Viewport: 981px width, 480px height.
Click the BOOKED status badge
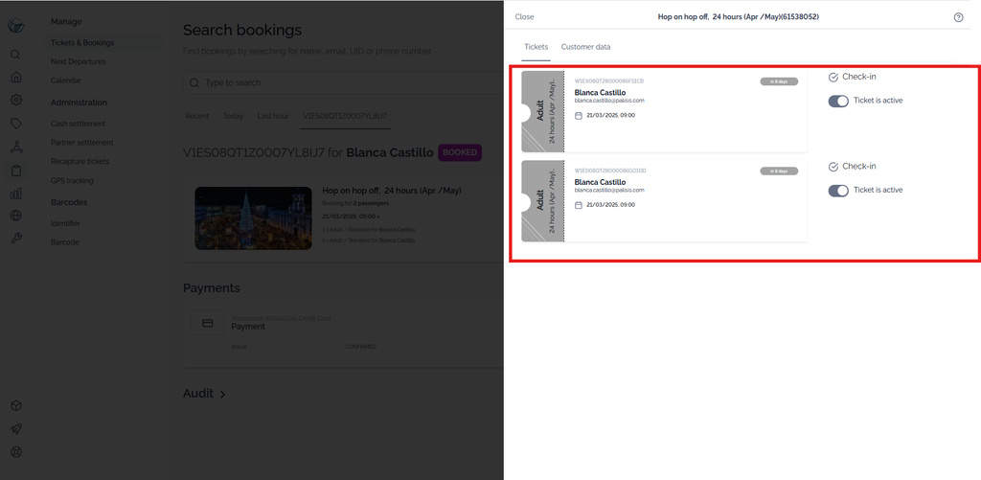460,152
